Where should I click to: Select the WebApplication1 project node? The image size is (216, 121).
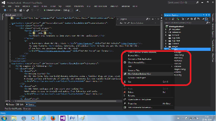coord(176,27)
